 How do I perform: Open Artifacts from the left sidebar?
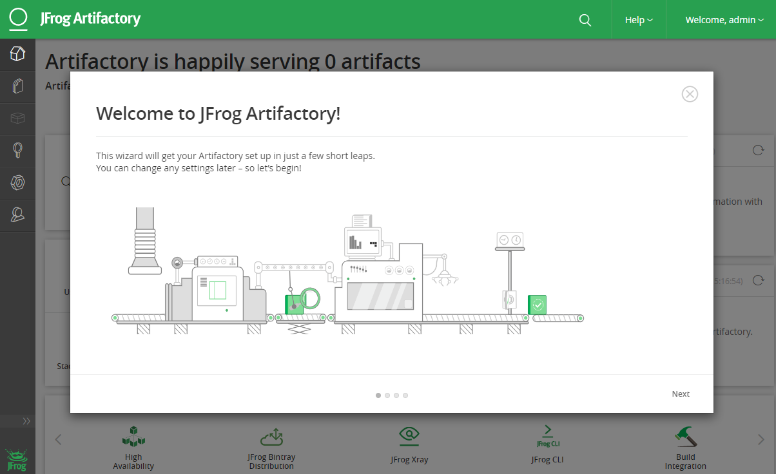(x=17, y=86)
